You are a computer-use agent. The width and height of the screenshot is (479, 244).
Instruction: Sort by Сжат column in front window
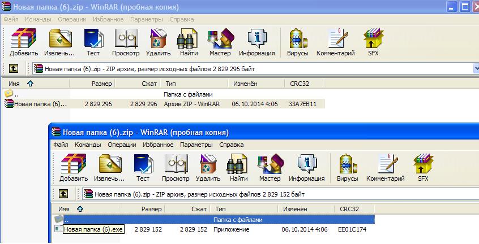tap(187, 209)
